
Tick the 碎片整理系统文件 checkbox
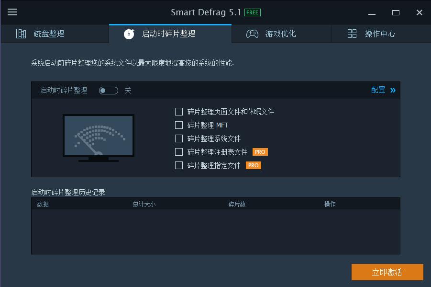point(179,138)
